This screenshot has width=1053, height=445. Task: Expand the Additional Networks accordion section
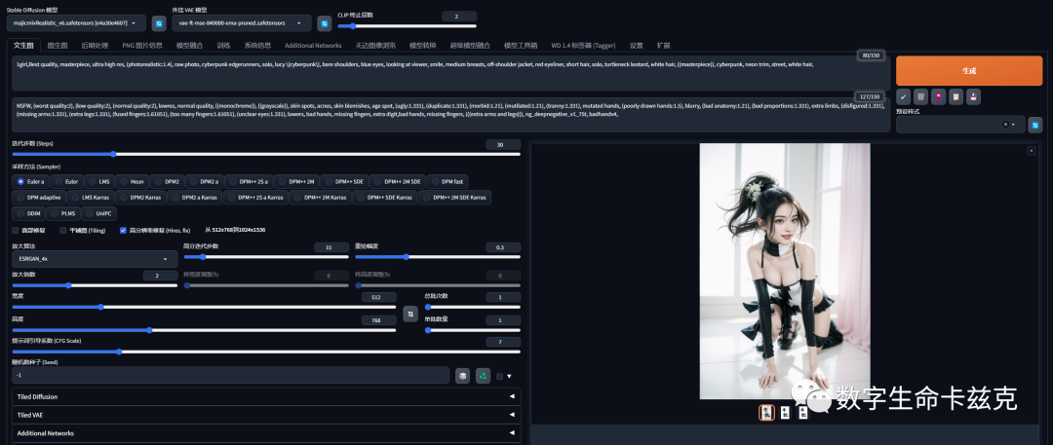tap(266, 433)
